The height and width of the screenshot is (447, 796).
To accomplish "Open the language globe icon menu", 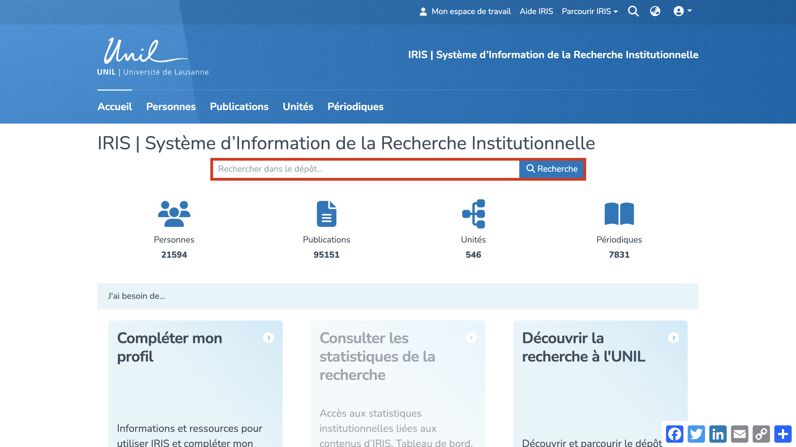I will point(655,11).
